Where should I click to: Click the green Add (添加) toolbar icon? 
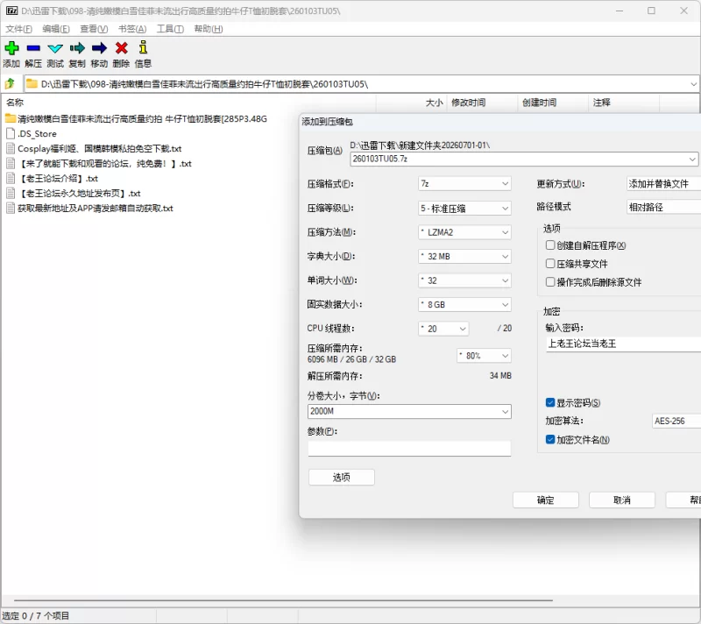click(x=11, y=48)
